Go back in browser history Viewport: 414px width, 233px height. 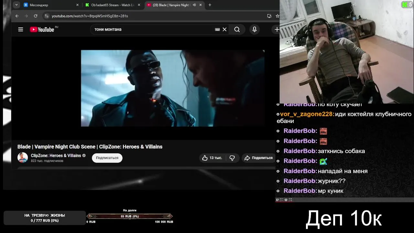pos(17,16)
